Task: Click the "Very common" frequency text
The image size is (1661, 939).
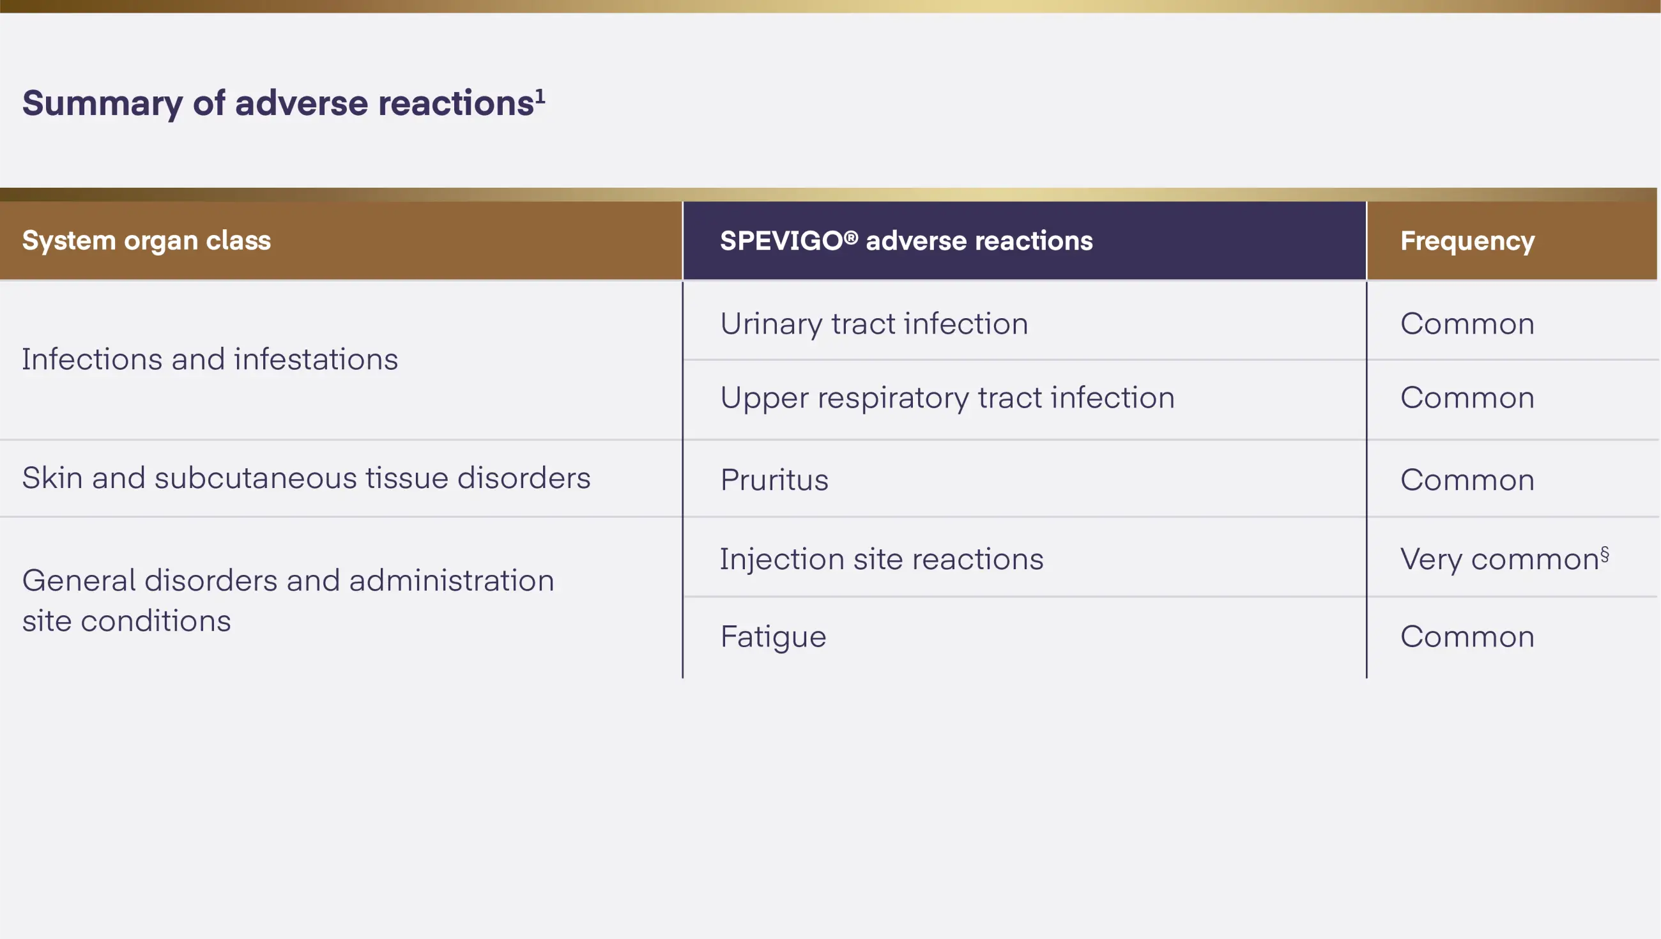Action: (x=1499, y=559)
